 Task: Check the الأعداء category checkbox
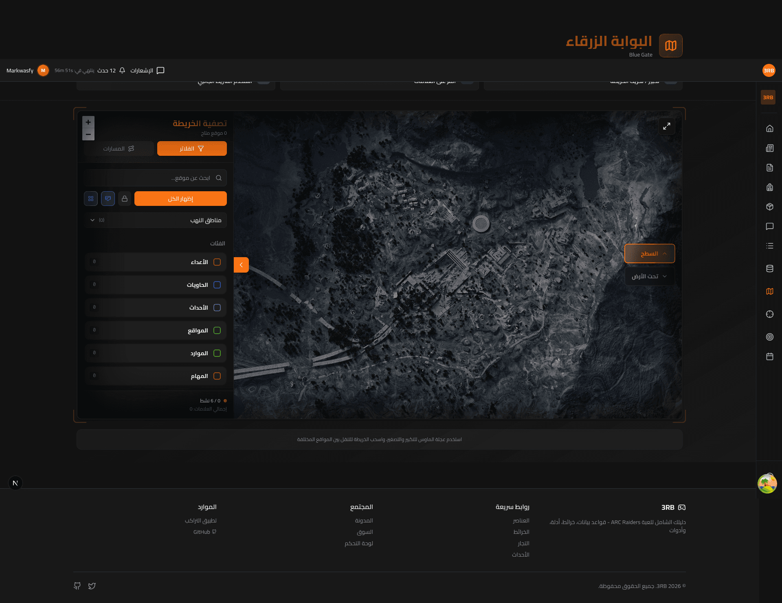[217, 262]
